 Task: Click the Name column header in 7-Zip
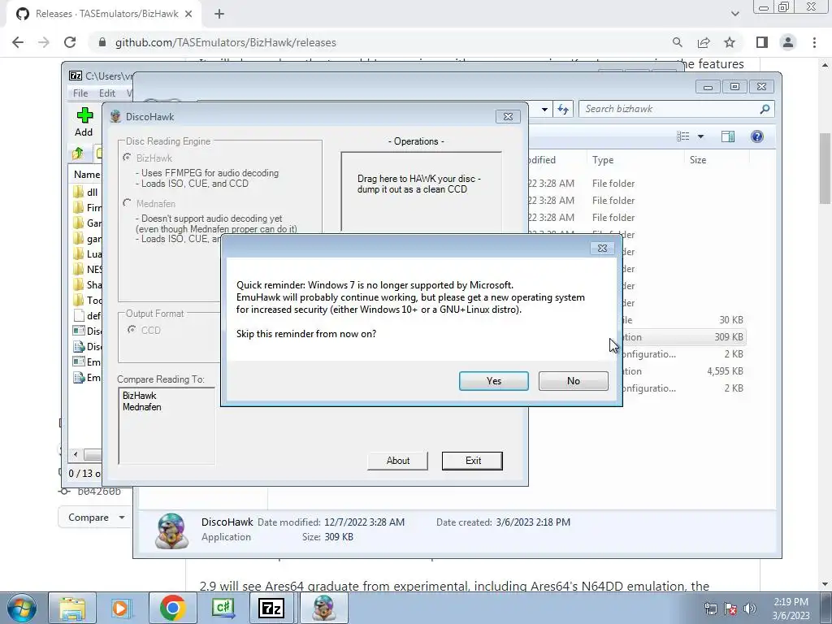point(87,174)
